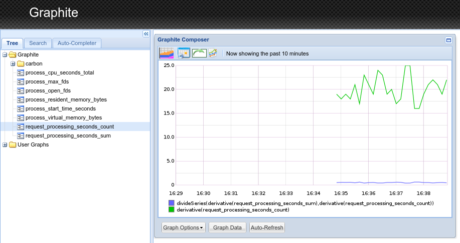The width and height of the screenshot is (460, 243).
Task: Click the update graph refresh arrow
Action: pos(200,53)
